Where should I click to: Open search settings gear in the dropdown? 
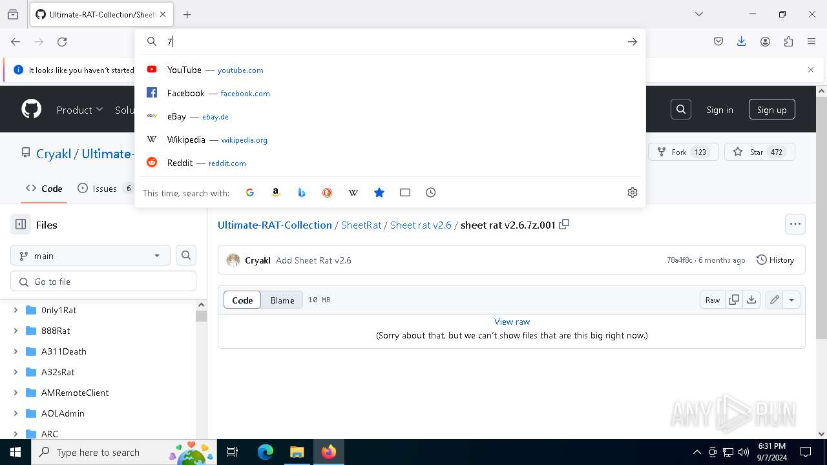coord(633,192)
